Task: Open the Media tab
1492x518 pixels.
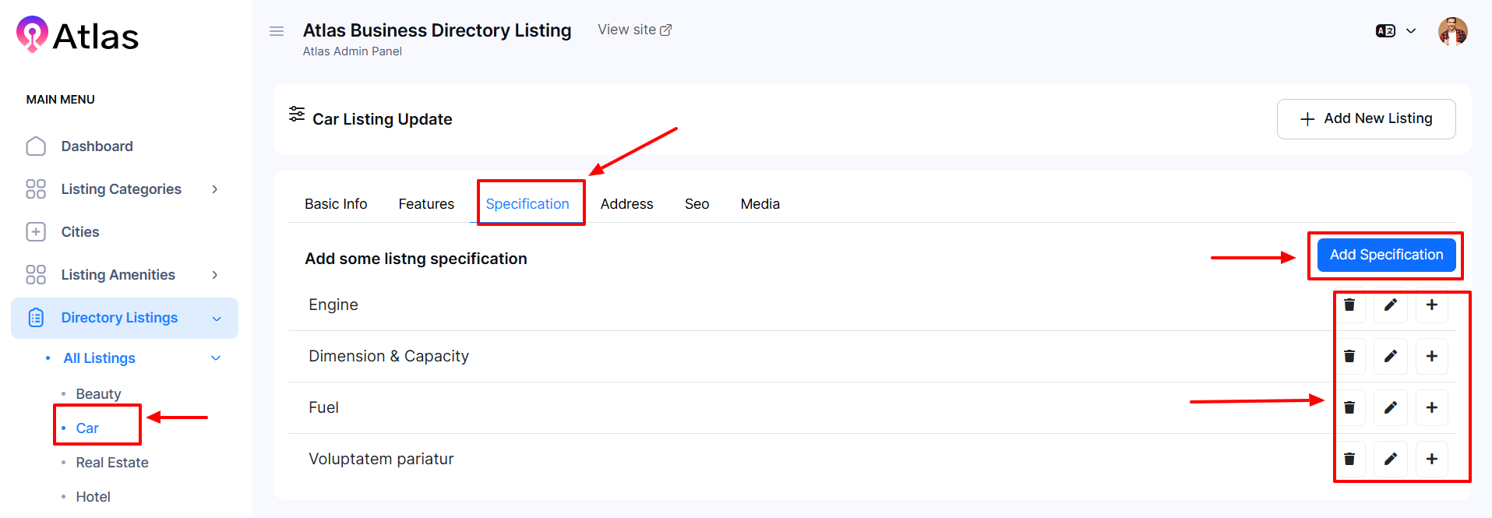Action: click(760, 204)
